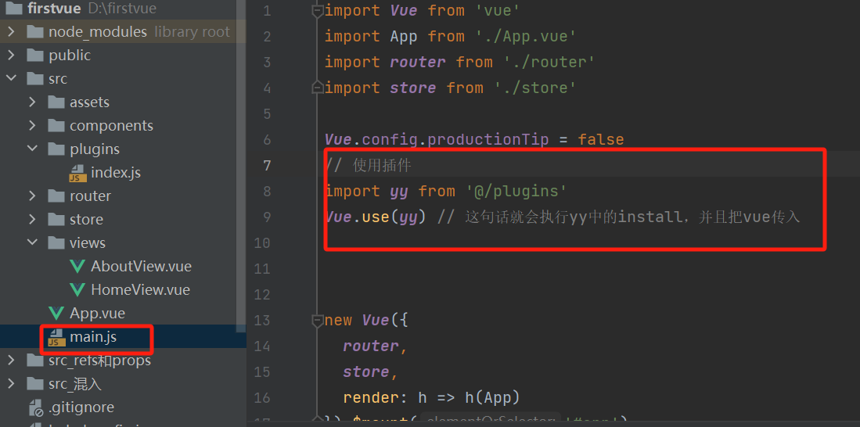The width and height of the screenshot is (860, 427).
Task: Click line number 12 in the gutter
Action: tap(261, 294)
